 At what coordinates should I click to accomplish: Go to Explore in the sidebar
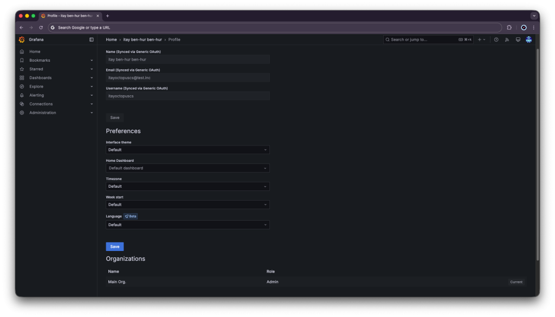point(36,87)
